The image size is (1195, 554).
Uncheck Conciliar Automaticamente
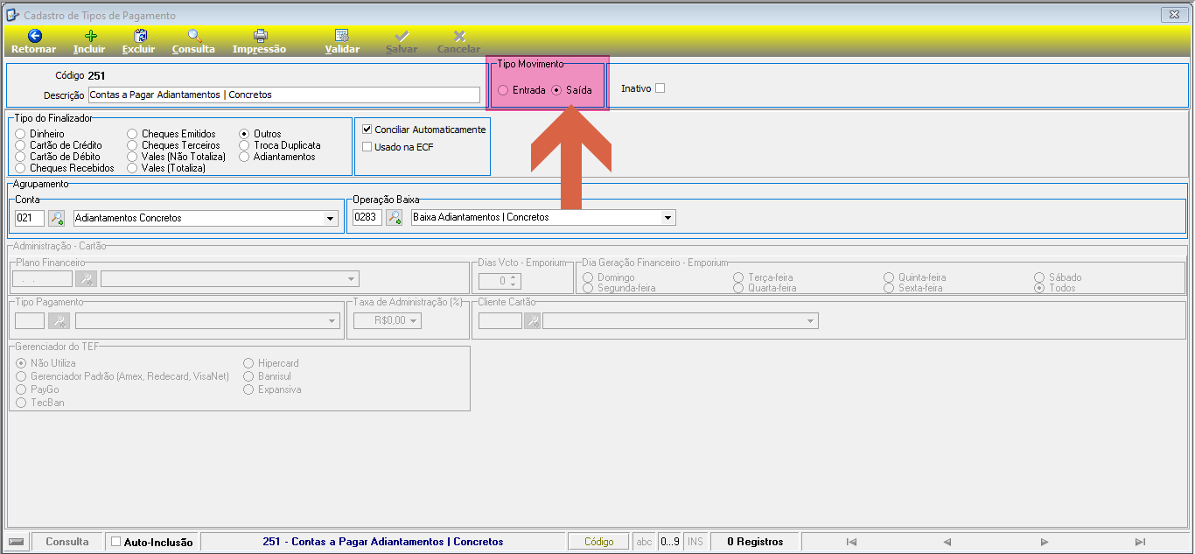click(367, 130)
